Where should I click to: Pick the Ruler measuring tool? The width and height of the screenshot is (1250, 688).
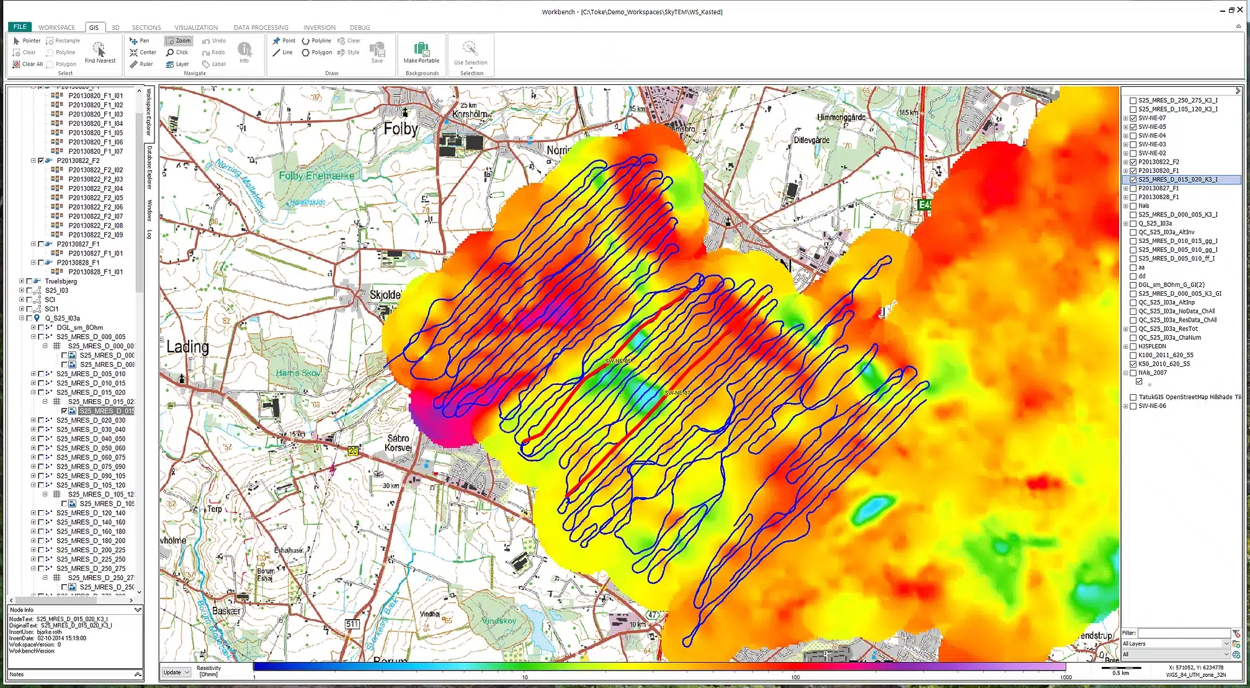[x=141, y=64]
